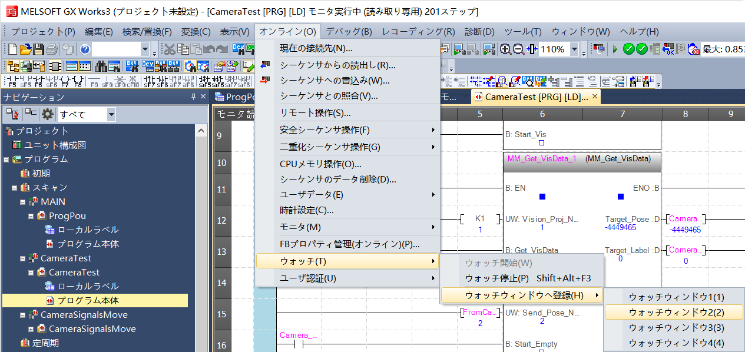Collapse the スキャン tree node
This screenshot has height=352, width=745.
15,188
